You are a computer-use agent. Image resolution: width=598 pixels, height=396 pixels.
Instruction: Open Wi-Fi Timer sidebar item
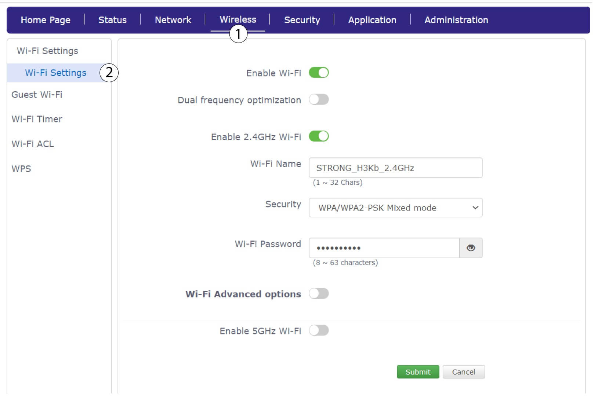[x=37, y=119]
